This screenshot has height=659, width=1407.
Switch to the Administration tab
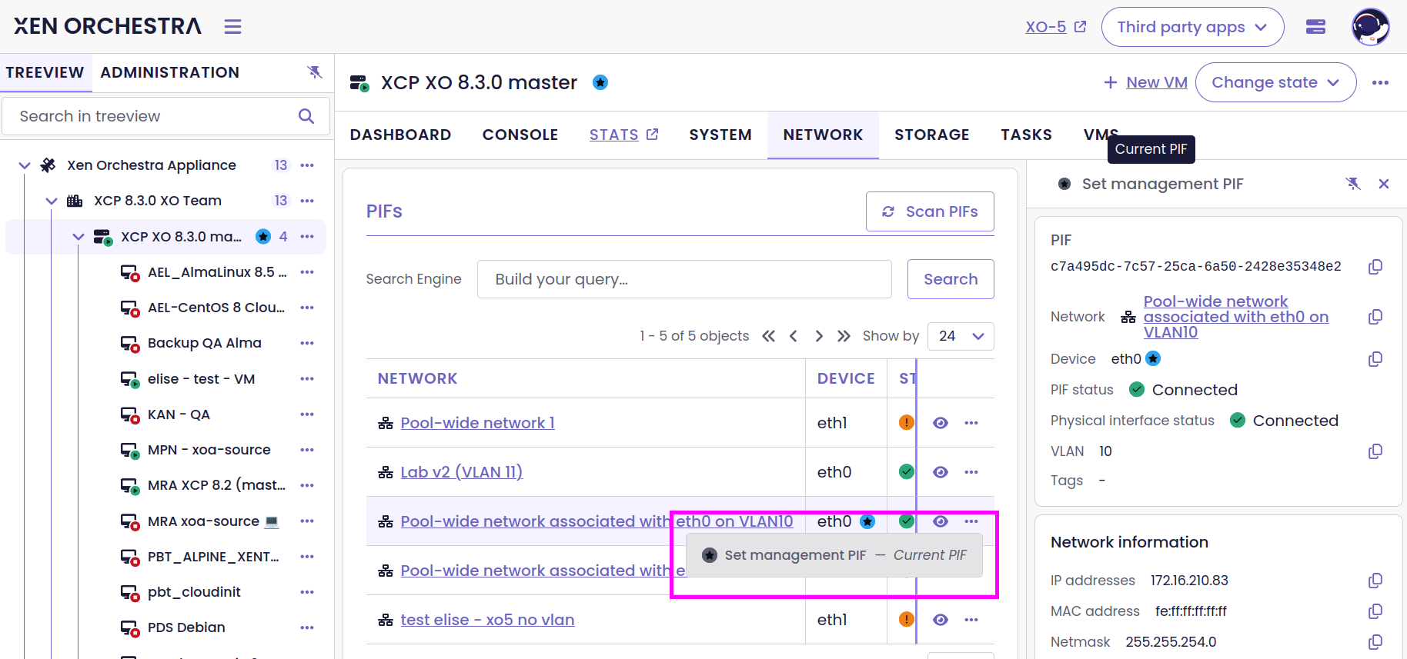[169, 72]
